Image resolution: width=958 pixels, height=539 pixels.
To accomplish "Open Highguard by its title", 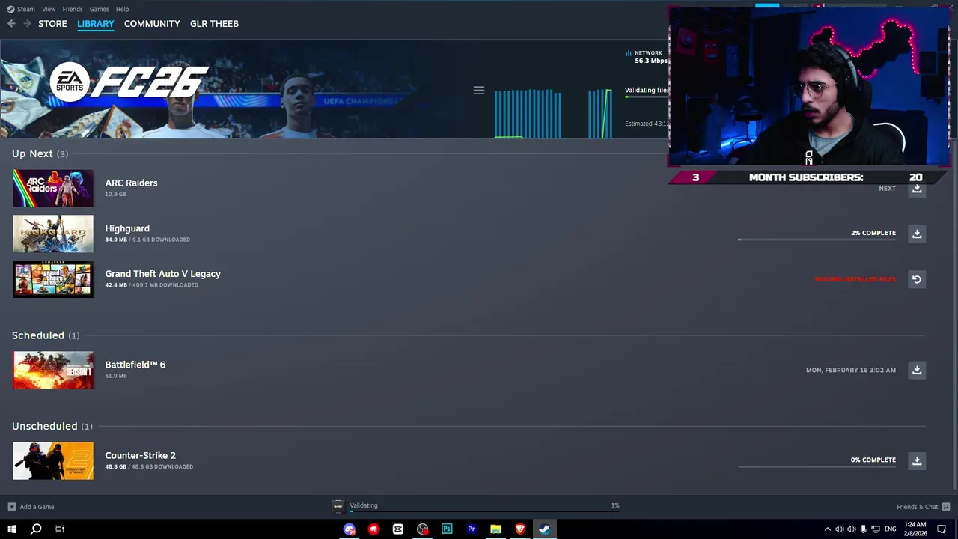I will (x=127, y=228).
